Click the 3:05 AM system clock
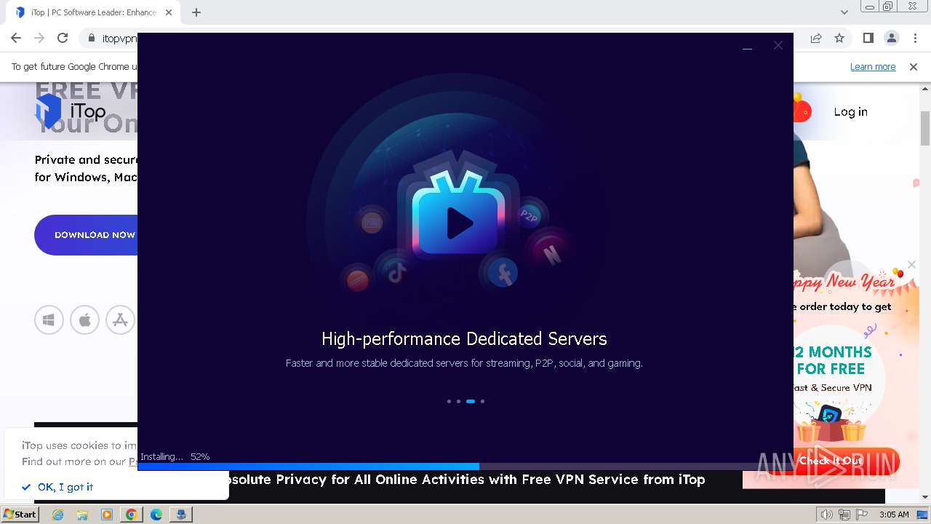The height and width of the screenshot is (524, 931). [x=894, y=515]
